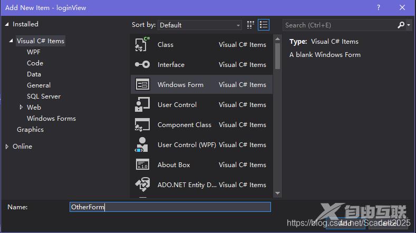Viewport: 416px width, 233px height.
Task: Expand the Web tree node
Action: tap(21, 107)
